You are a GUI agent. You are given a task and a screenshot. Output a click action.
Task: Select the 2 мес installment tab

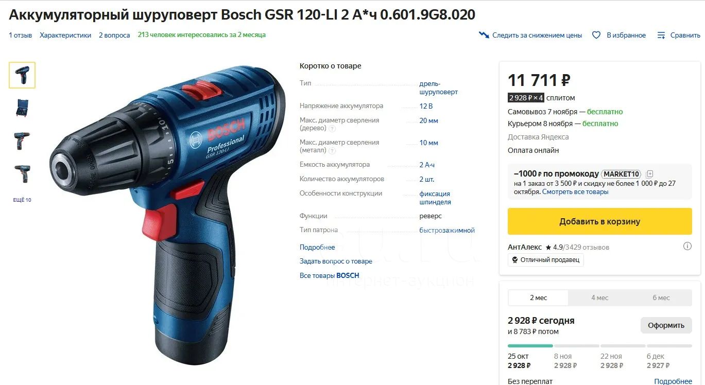(538, 297)
